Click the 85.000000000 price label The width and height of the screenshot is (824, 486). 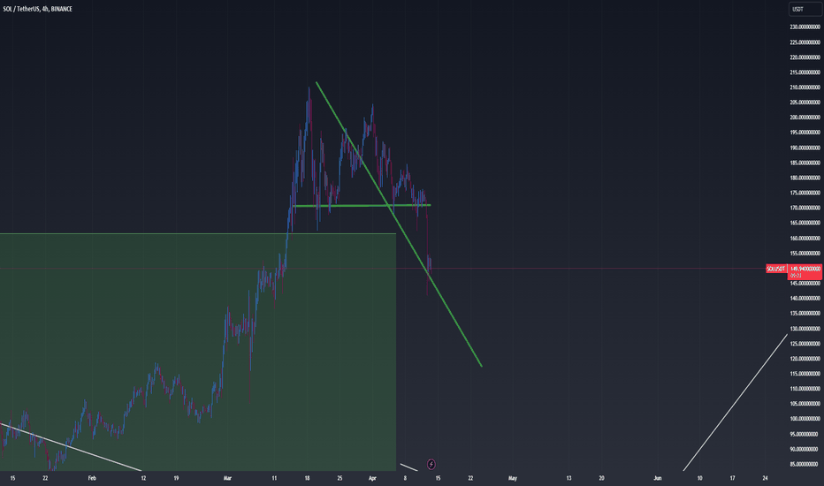805,464
